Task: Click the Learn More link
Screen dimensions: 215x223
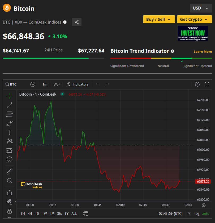Action: pos(203,52)
